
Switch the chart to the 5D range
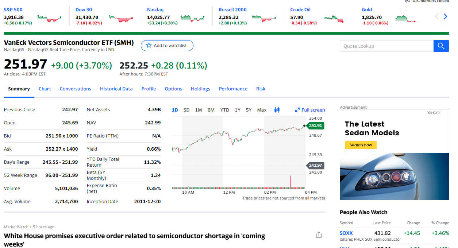tap(186, 110)
